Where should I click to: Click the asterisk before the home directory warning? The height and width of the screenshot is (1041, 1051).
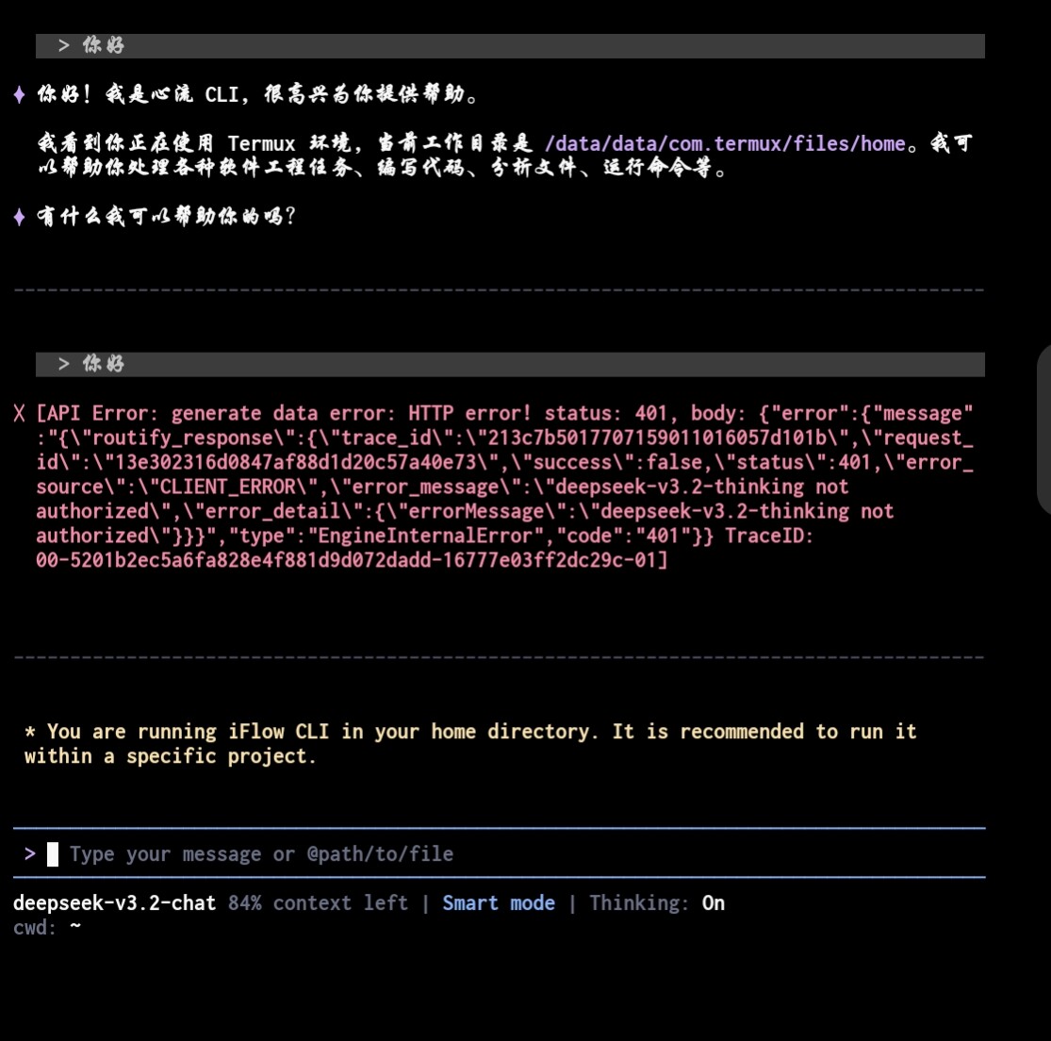(31, 733)
